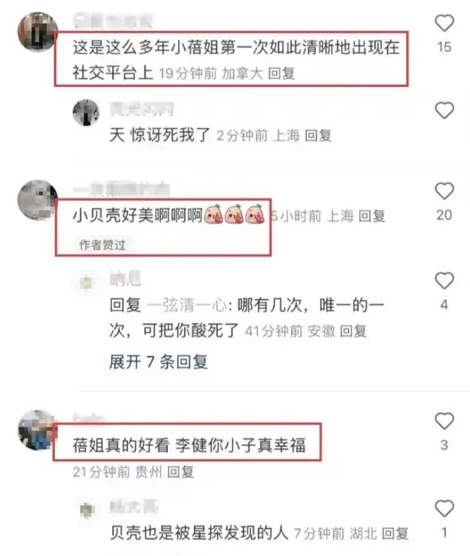Reply to the 21分钟前 贵州 comment
The image size is (470, 556).
pyautogui.click(x=181, y=472)
